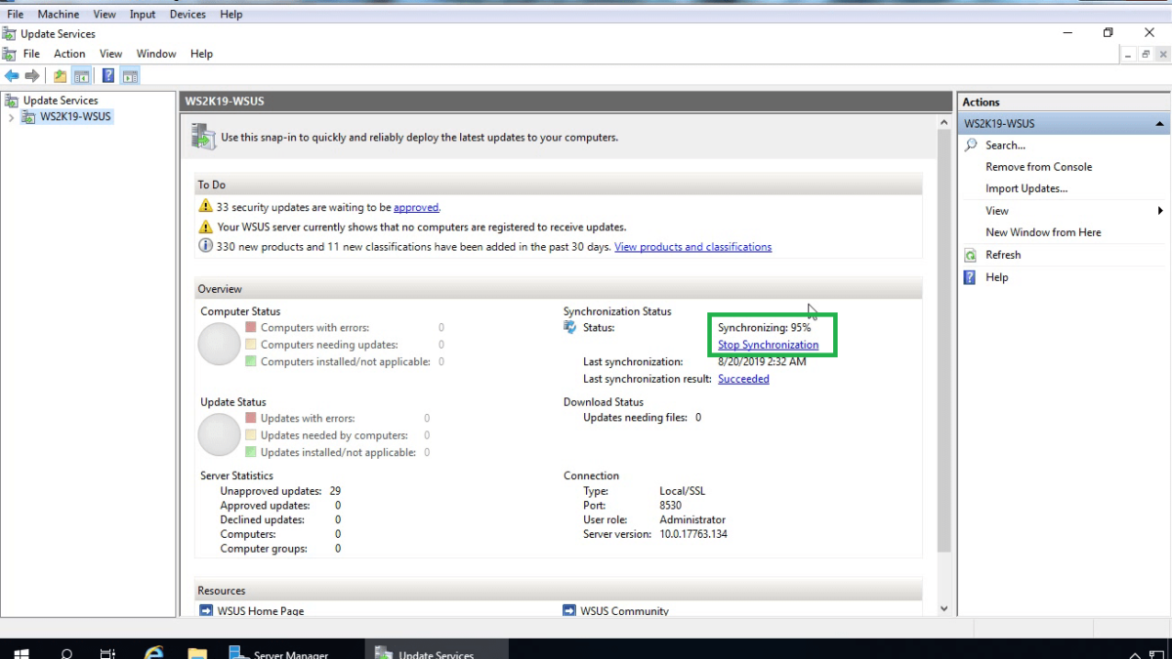Expand the View submenu arrow in Actions
Image resolution: width=1172 pixels, height=659 pixels.
pyautogui.click(x=1160, y=211)
